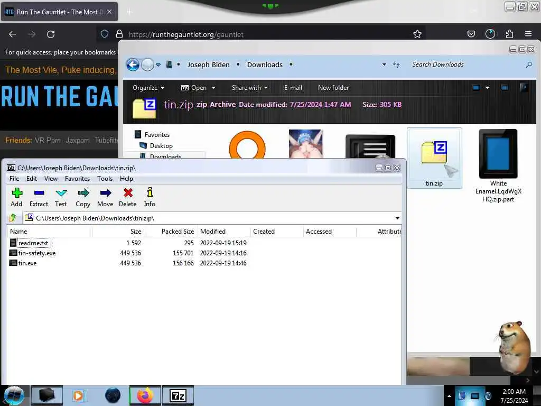Screen dimensions: 541x406
Task: Sort archive list by Size column
Action: [119, 232]
